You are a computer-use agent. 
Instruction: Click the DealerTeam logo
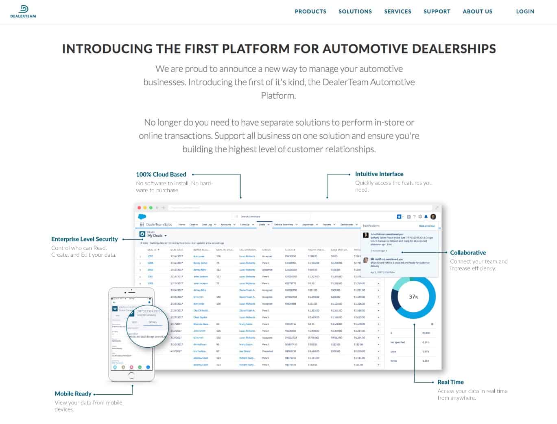coord(23,11)
